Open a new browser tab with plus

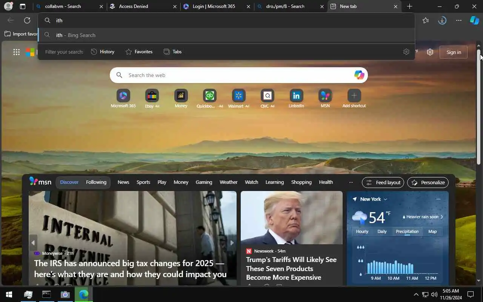[x=409, y=6]
